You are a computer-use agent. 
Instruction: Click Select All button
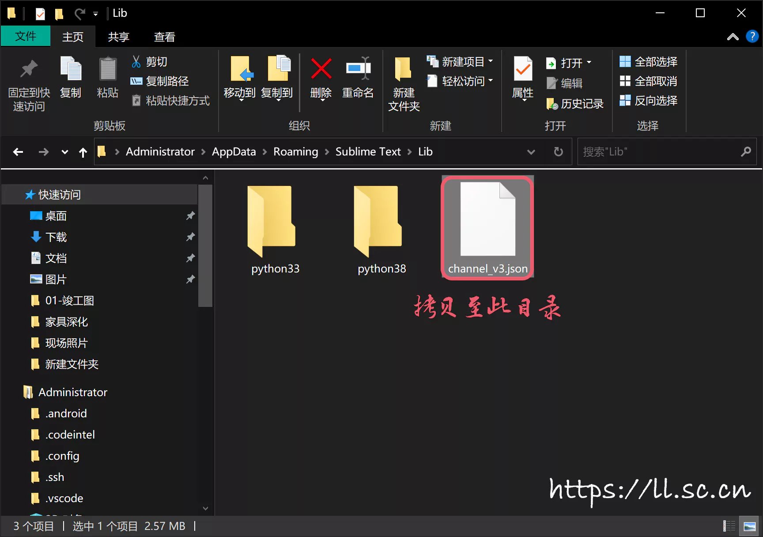pos(649,62)
